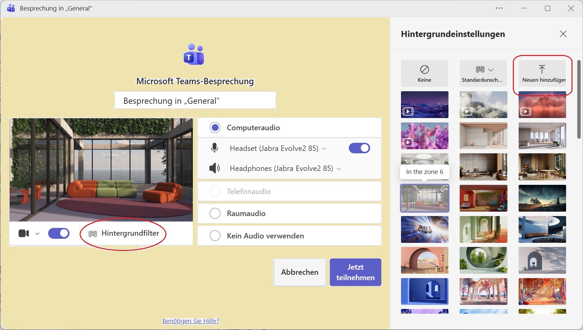Click the Jetzt teilnehmen button
The width and height of the screenshot is (583, 330).
coord(355,272)
